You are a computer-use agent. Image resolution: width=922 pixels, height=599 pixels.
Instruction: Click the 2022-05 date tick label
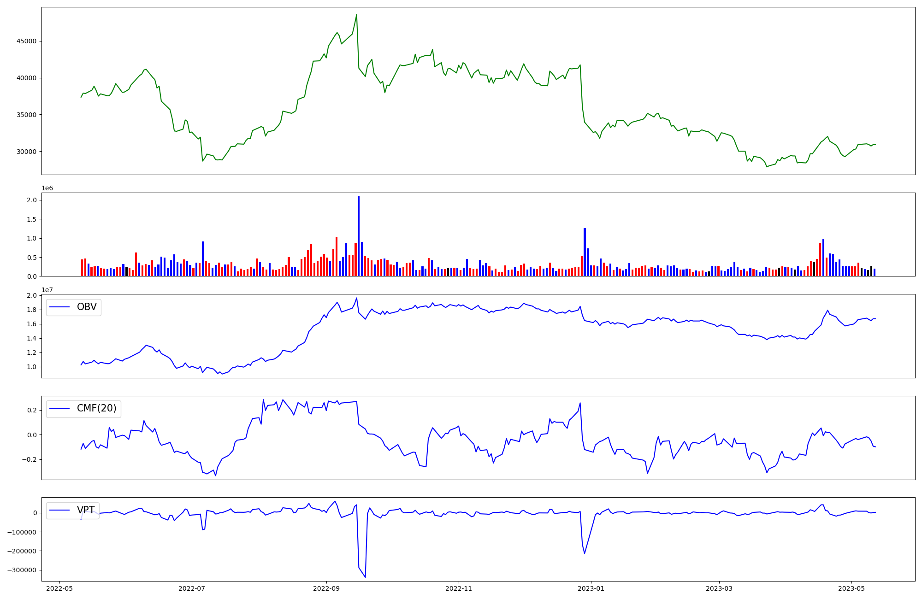click(x=59, y=588)
